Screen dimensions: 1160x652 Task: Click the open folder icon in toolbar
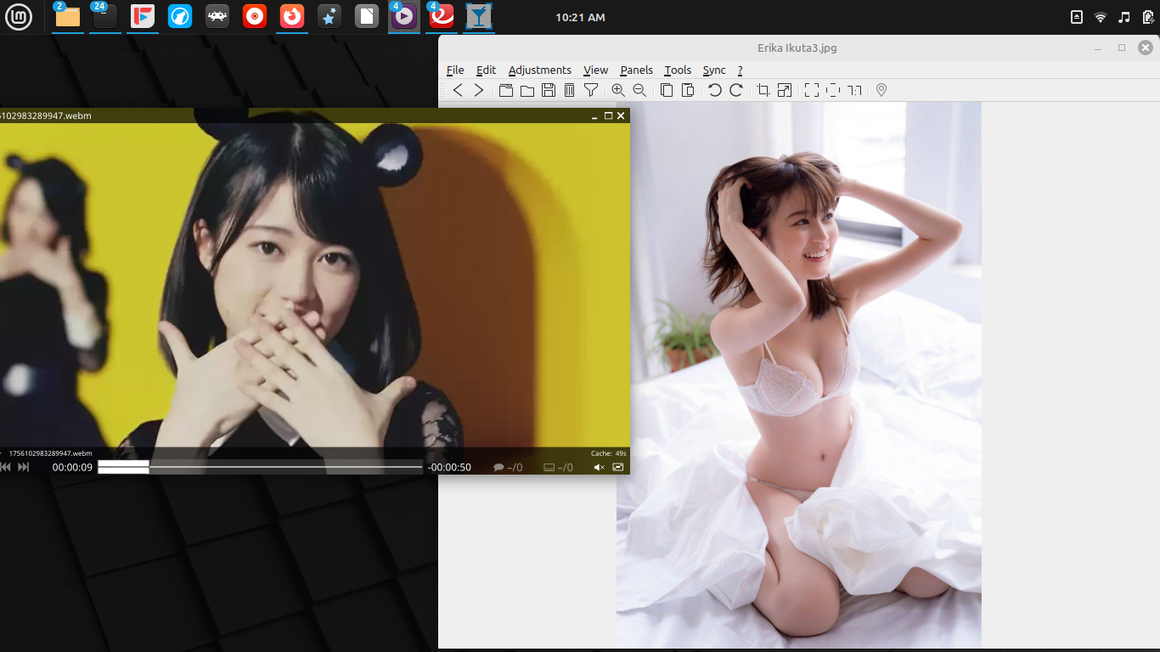coord(527,90)
